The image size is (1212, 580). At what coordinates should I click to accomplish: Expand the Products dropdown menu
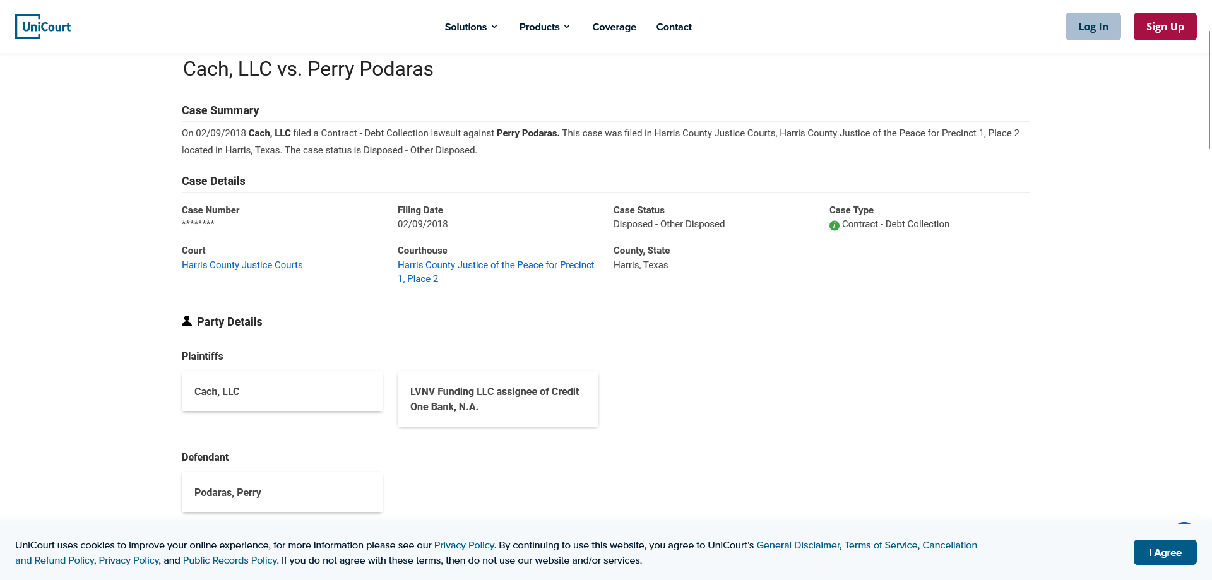(x=545, y=27)
